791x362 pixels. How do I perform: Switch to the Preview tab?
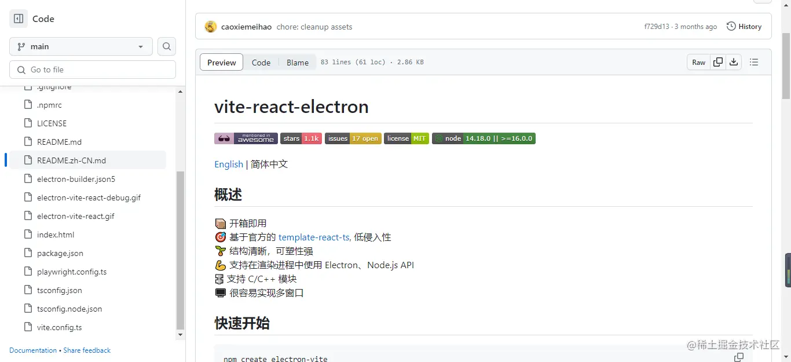tap(222, 63)
